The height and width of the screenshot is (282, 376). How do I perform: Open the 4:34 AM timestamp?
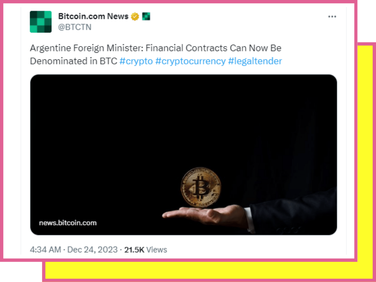click(45, 250)
